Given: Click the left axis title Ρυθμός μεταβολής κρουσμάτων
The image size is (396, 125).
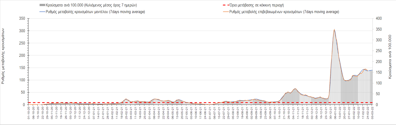Looking at the screenshot, I should 3,56.
